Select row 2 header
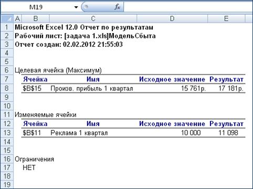The image size is (253, 189). tap(7, 36)
